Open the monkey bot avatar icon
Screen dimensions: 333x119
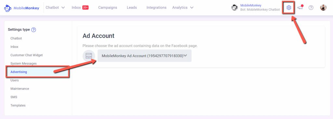pos(234,7)
